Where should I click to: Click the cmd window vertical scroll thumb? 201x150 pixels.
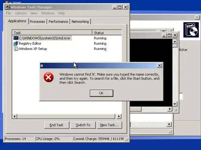[x=175, y=46]
